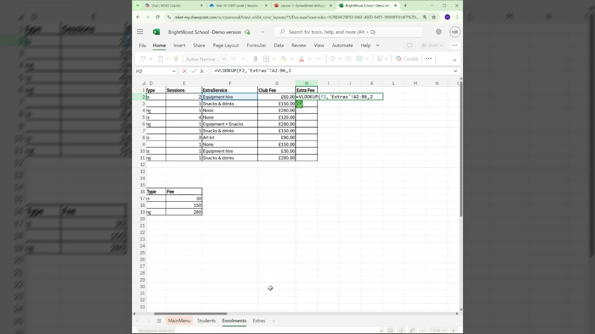The width and height of the screenshot is (595, 334).
Task: Click the Excel logo icon
Action: coord(156,32)
